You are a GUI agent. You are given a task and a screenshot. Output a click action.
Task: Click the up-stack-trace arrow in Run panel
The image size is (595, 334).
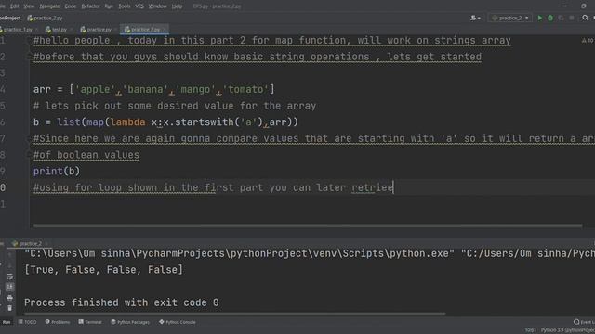click(10, 255)
